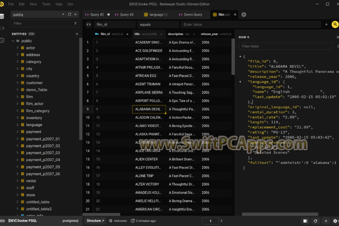Switch to the Demo Query tab
The height and width of the screenshot is (226, 339).
point(193,15)
